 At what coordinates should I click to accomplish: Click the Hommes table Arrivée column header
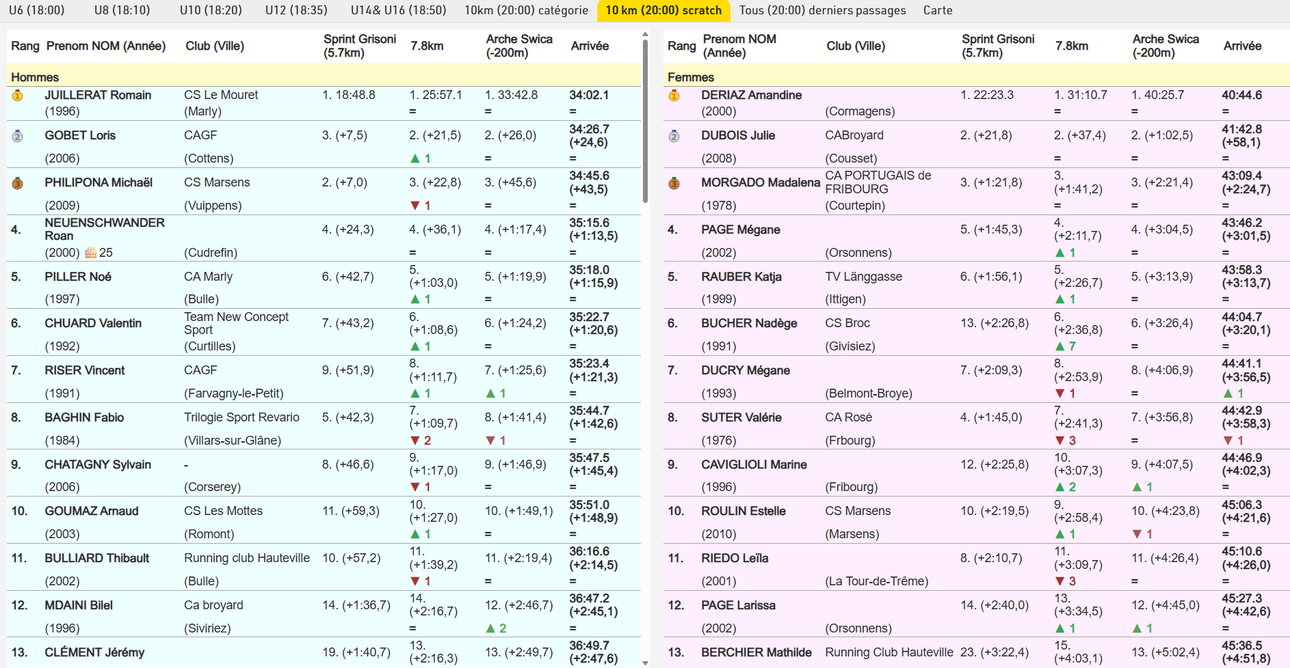[x=590, y=46]
